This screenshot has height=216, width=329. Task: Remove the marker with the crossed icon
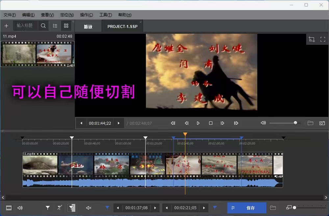tap(60, 208)
